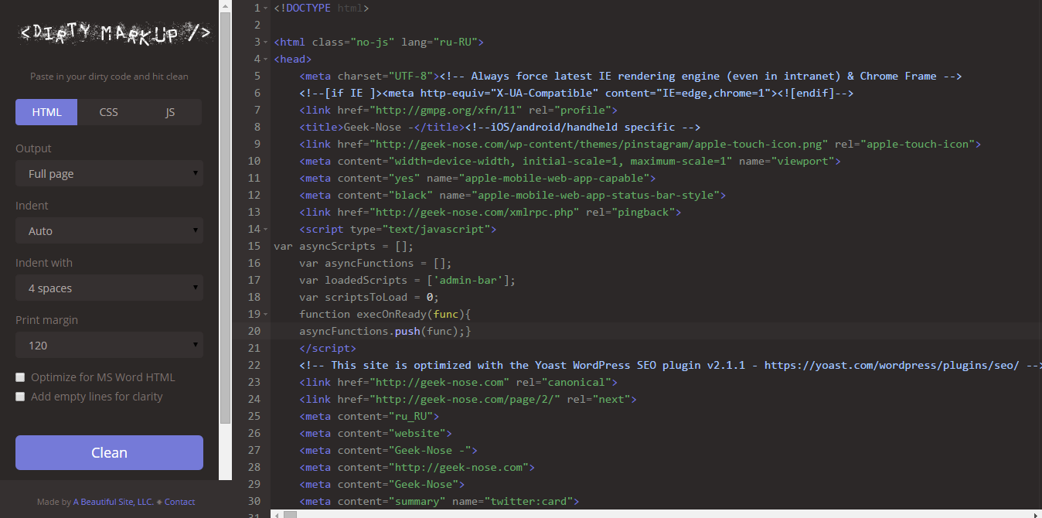The width and height of the screenshot is (1042, 518).
Task: Collapse the DOCTYPE fold on line 1
Action: 266,8
